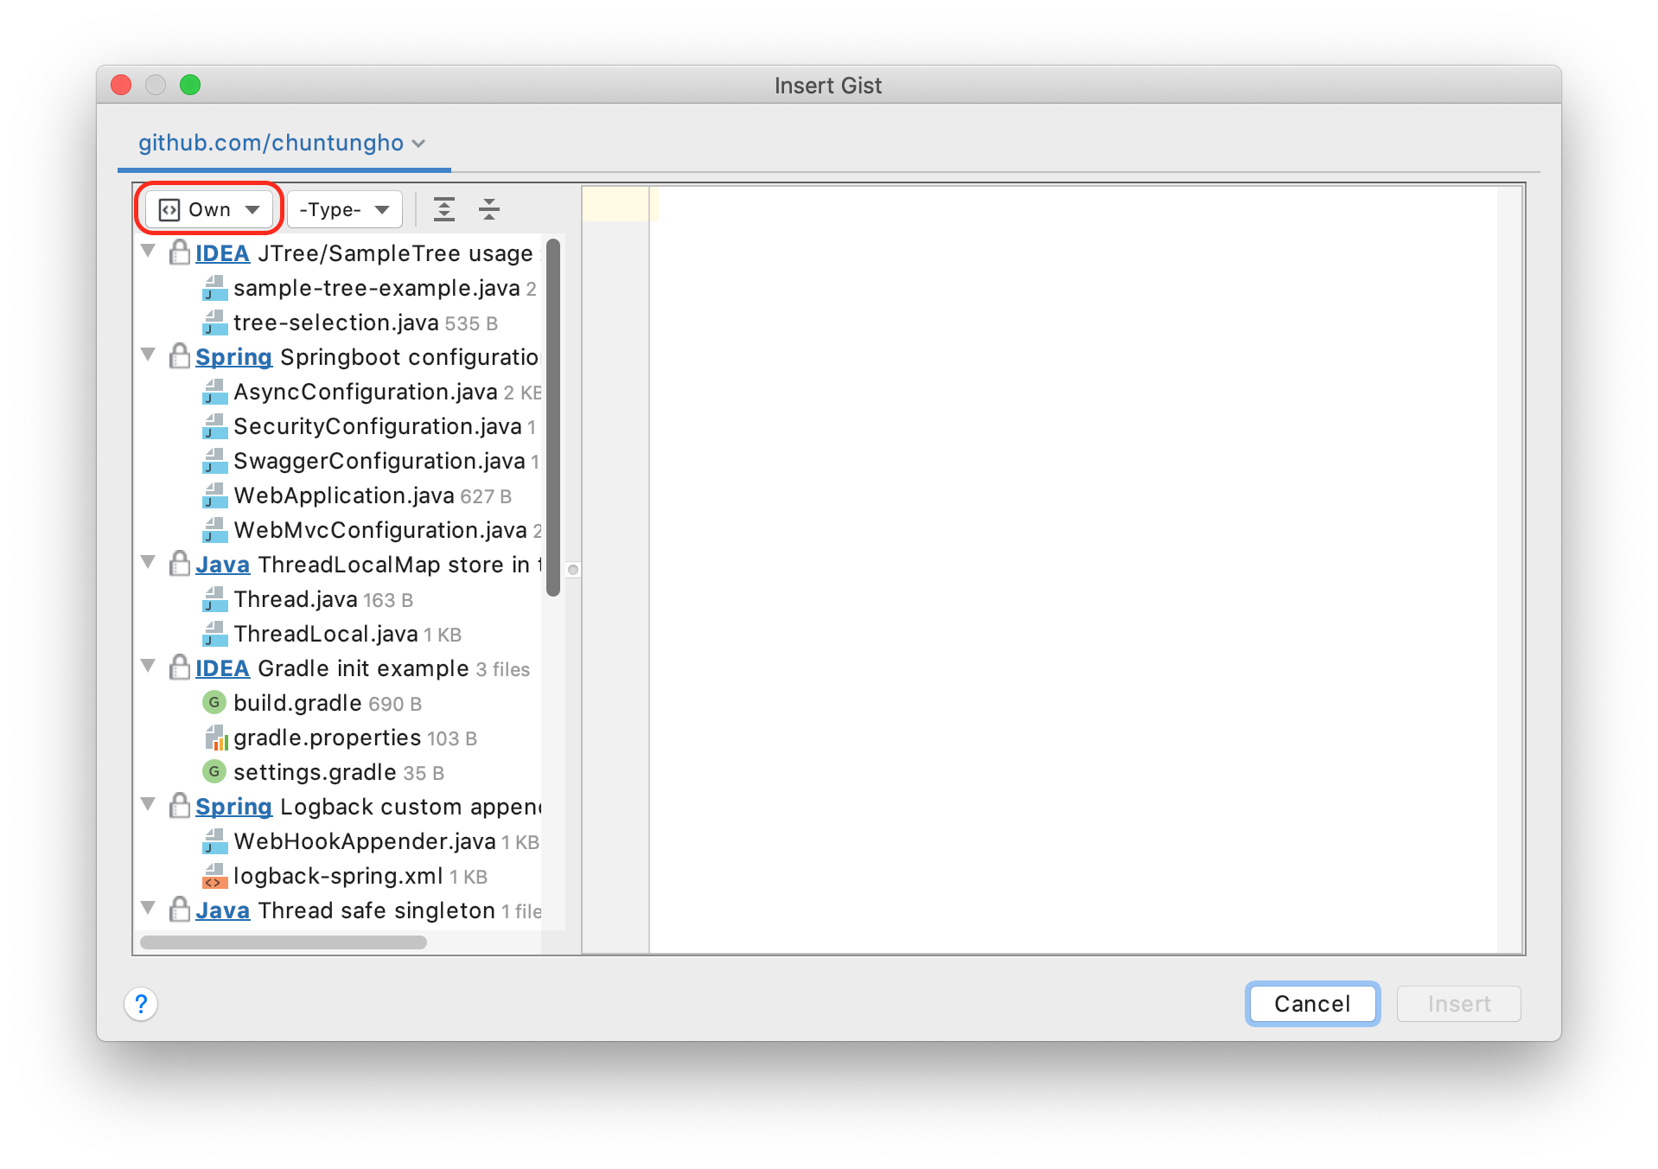Collapse the ThreadLocalMap gist node
Image resolution: width=1658 pixels, height=1169 pixels.
149,563
